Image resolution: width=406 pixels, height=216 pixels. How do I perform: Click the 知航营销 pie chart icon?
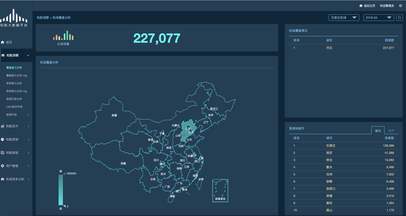(3, 139)
